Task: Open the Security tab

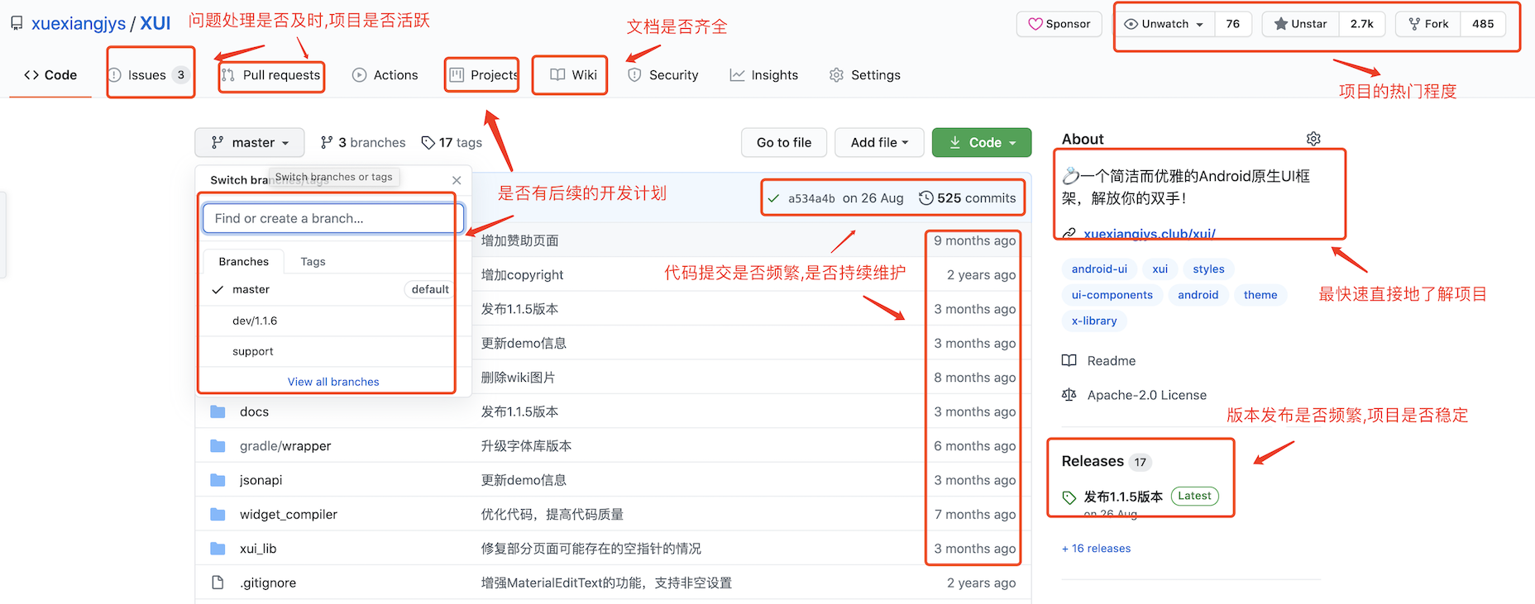Action: pyautogui.click(x=663, y=75)
